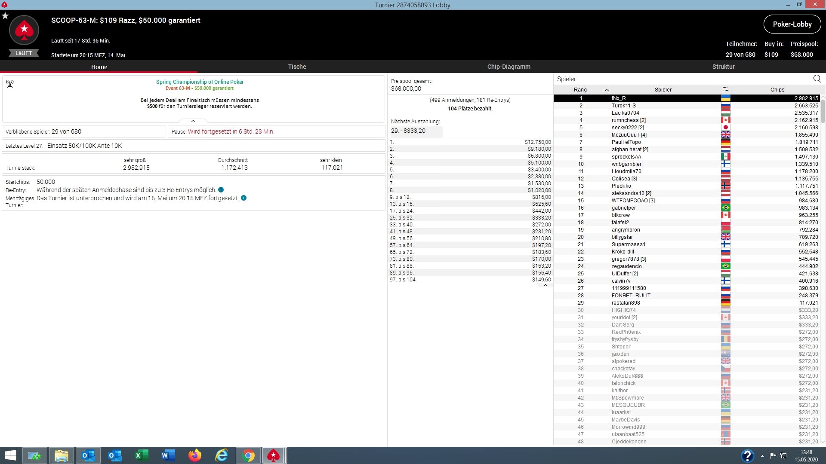This screenshot has width=826, height=464.
Task: Collapse the prize payout list
Action: click(x=545, y=285)
